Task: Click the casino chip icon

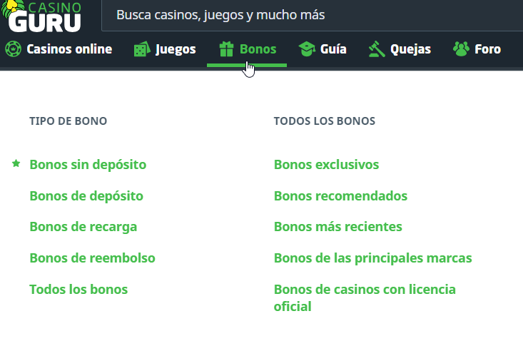Action: (x=13, y=49)
